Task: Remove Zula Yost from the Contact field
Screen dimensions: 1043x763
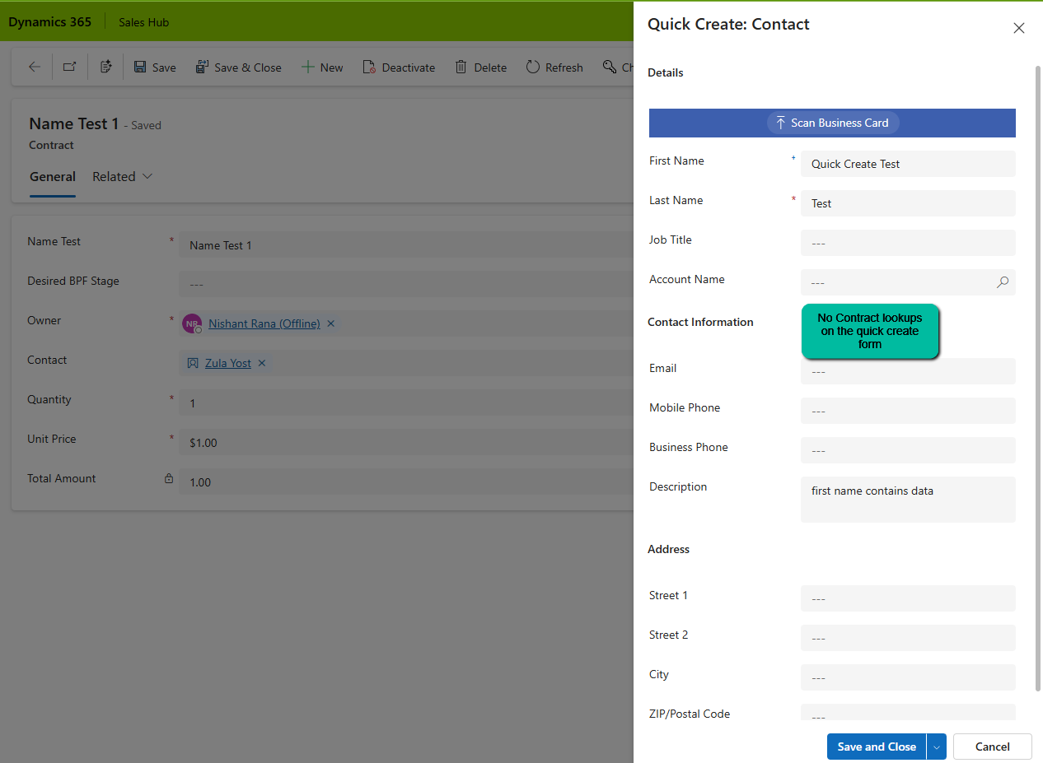Action: (x=261, y=363)
